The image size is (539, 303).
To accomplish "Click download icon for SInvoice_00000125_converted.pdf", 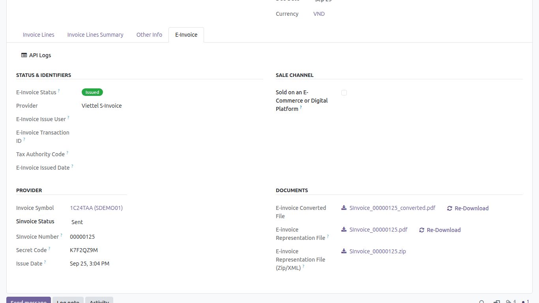I will tap(344, 208).
